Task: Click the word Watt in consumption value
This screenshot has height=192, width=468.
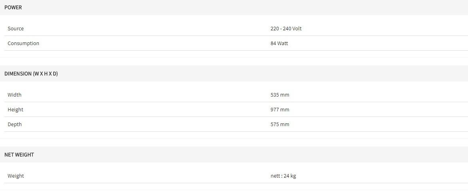Action: tap(283, 43)
